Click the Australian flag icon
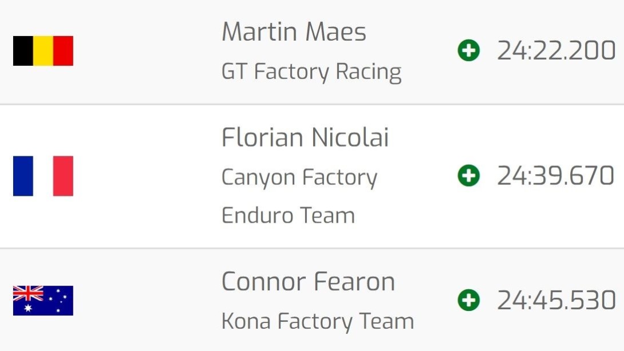 click(x=43, y=301)
